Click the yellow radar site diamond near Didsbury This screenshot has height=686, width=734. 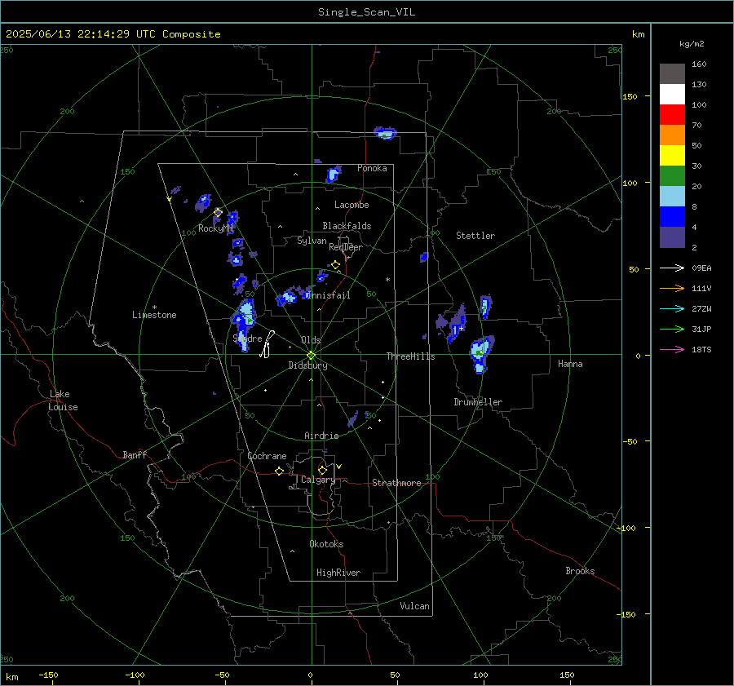(x=312, y=356)
